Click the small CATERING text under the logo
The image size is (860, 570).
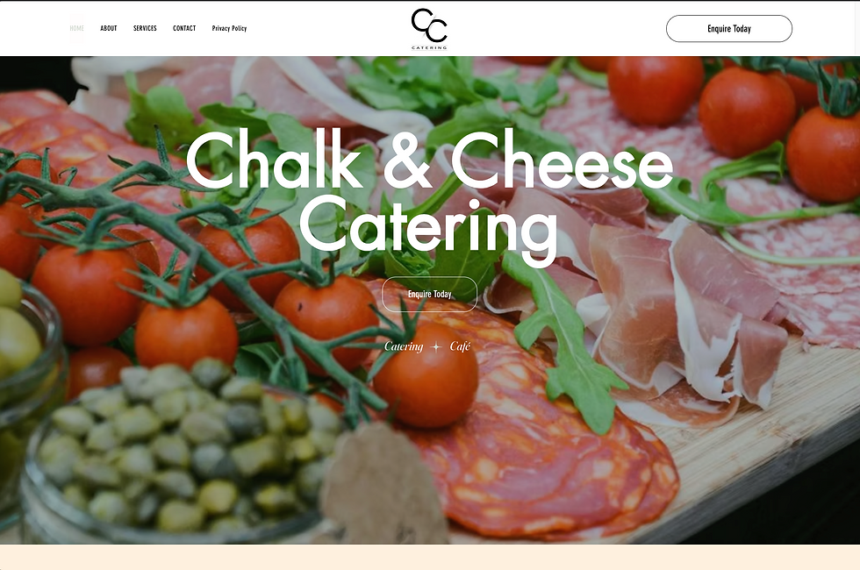(x=429, y=47)
